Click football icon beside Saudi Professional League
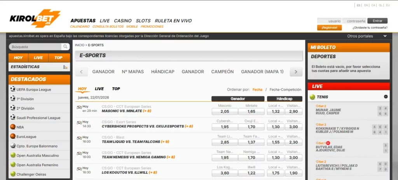398x180 pixels. pyautogui.click(x=13, y=117)
